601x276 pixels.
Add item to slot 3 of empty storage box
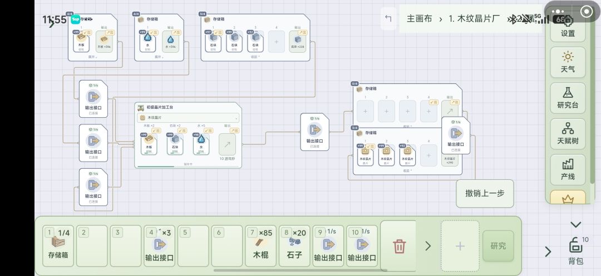[x=407, y=111]
